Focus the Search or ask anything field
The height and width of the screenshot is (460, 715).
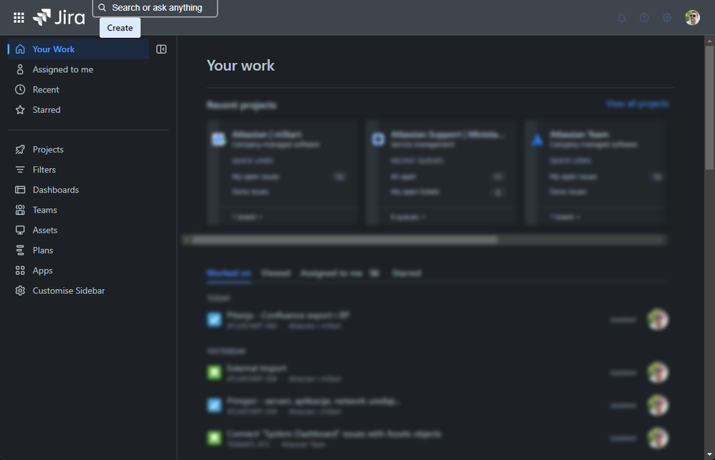click(x=155, y=8)
